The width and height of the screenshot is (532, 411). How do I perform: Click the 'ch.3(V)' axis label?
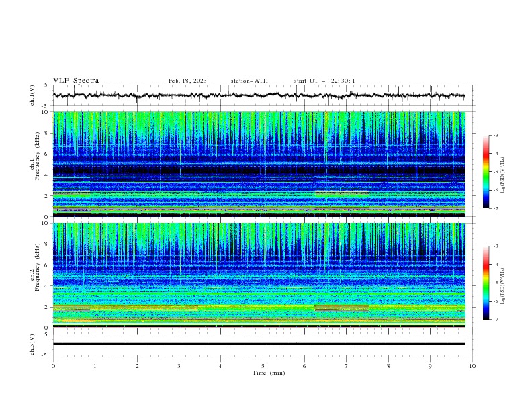32,345
